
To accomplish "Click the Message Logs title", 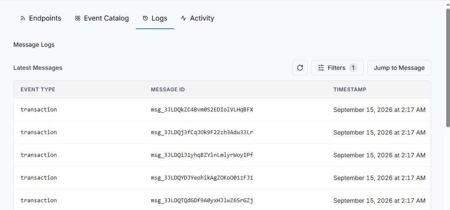I will coord(34,45).
